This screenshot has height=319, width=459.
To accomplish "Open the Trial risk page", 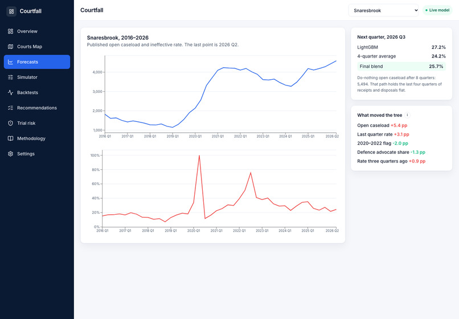I will coord(37,123).
